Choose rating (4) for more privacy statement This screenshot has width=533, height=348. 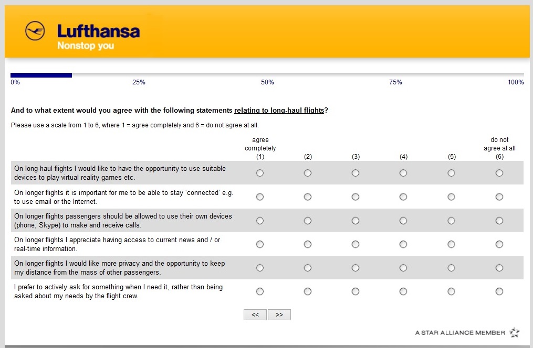tap(403, 268)
